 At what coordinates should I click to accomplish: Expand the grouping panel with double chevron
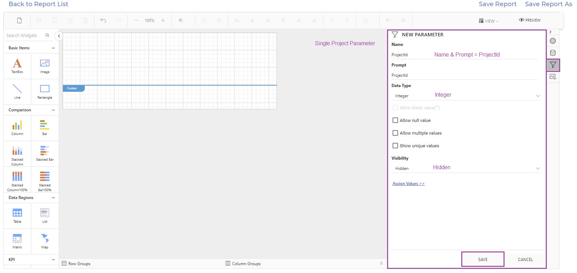click(x=381, y=263)
